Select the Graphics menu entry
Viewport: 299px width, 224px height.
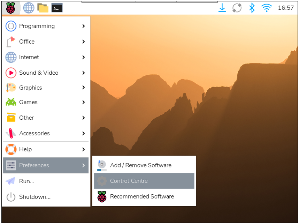pos(46,88)
